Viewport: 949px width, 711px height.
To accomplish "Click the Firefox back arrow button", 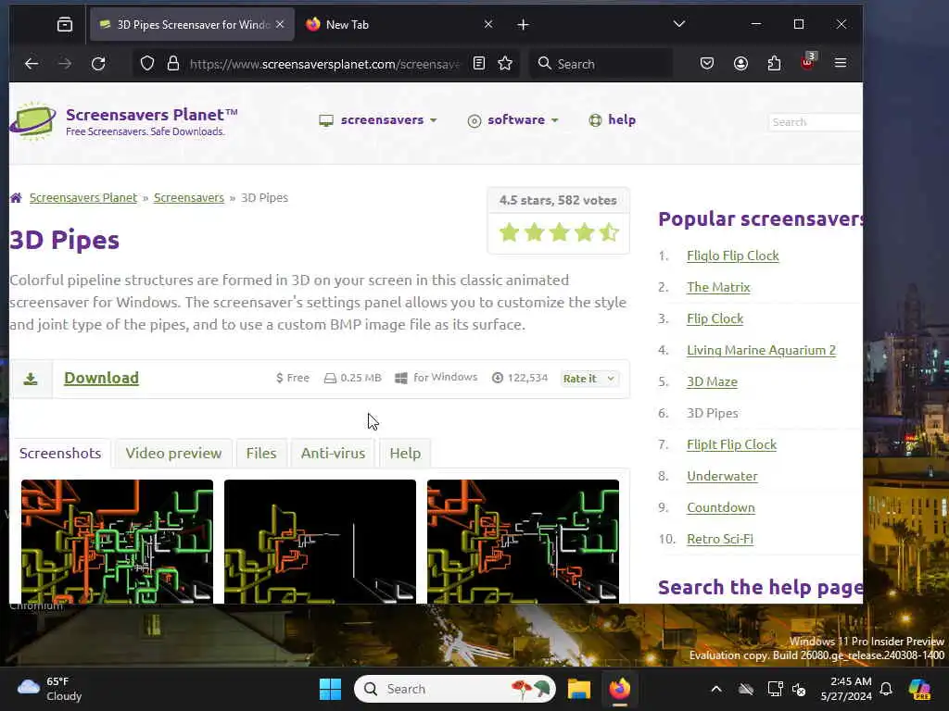I will pos(32,64).
